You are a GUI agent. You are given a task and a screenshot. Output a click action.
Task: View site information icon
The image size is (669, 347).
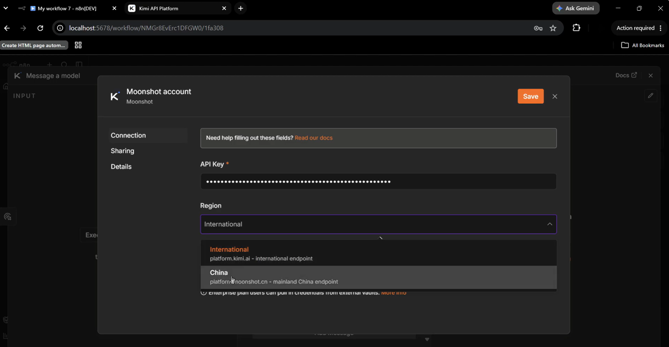pyautogui.click(x=60, y=28)
